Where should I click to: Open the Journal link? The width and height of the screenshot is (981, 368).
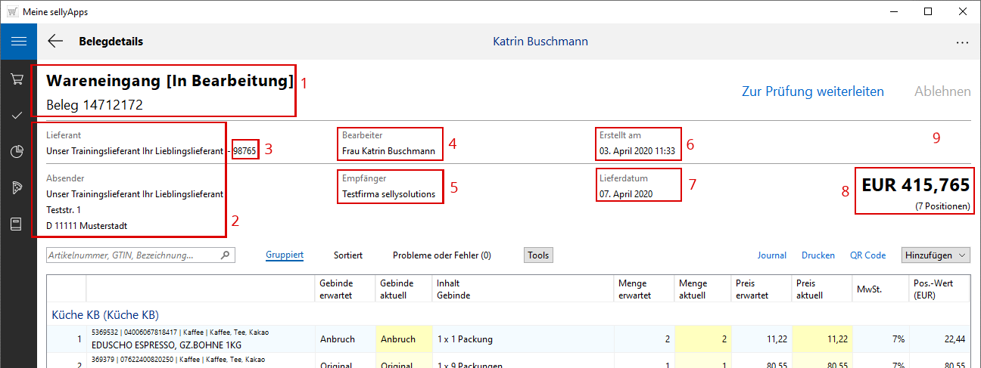tap(771, 255)
